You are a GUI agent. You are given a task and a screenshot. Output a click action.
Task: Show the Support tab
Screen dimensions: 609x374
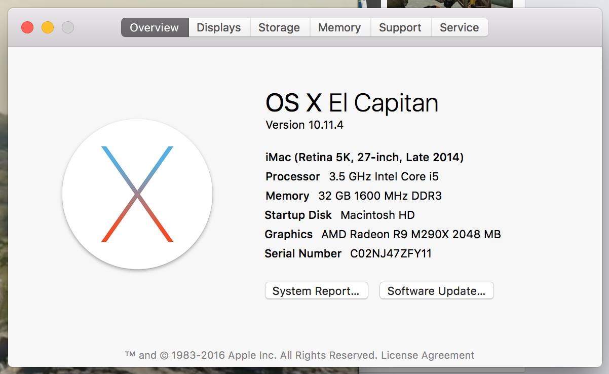[x=400, y=27]
